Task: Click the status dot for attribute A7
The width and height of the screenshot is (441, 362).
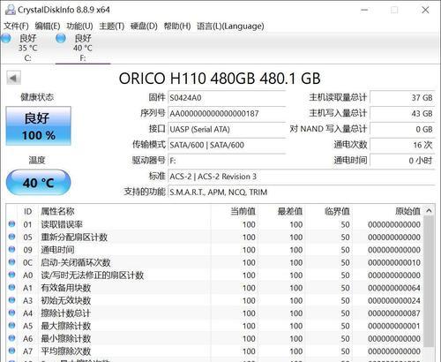Action: click(11, 351)
